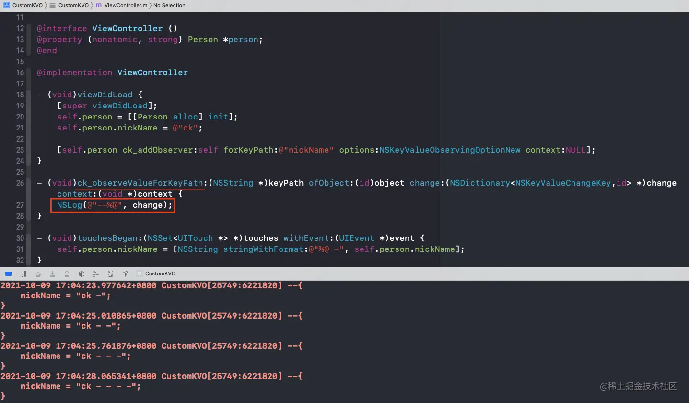Screen dimensions: 689x403
Task: Click console output nickName = "ck -";
Action: click(66, 296)
